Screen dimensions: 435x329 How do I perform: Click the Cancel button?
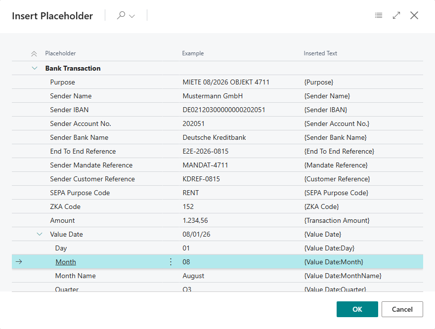tap(402, 309)
